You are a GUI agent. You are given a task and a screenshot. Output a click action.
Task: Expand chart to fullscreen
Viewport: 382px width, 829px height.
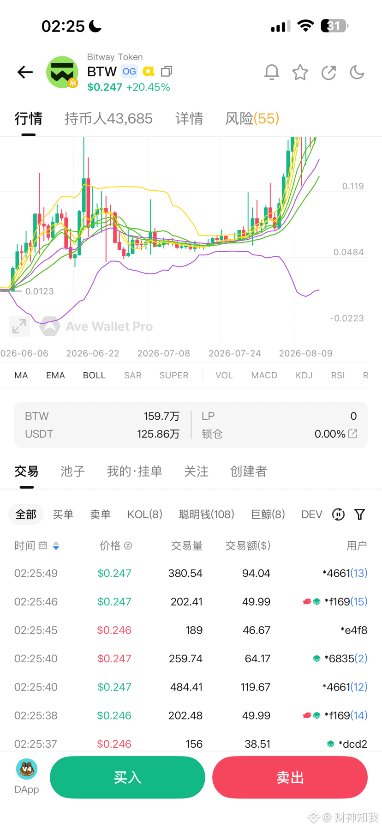coord(19,326)
